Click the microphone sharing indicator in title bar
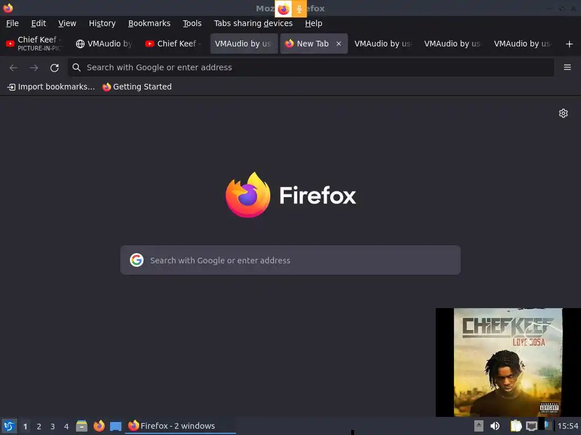Viewport: 581px width, 435px height. point(299,9)
